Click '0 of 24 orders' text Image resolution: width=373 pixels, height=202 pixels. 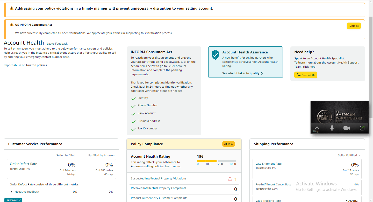pyautogui.click(x=67, y=170)
